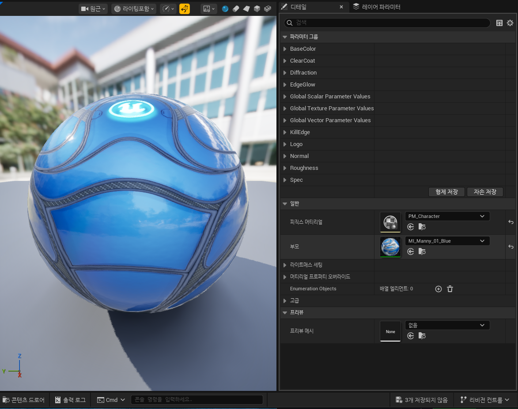Viewport: 518px width, 409px height.
Task: Browse to MI_Manny_01_Blue in content browser
Action: pos(422,251)
